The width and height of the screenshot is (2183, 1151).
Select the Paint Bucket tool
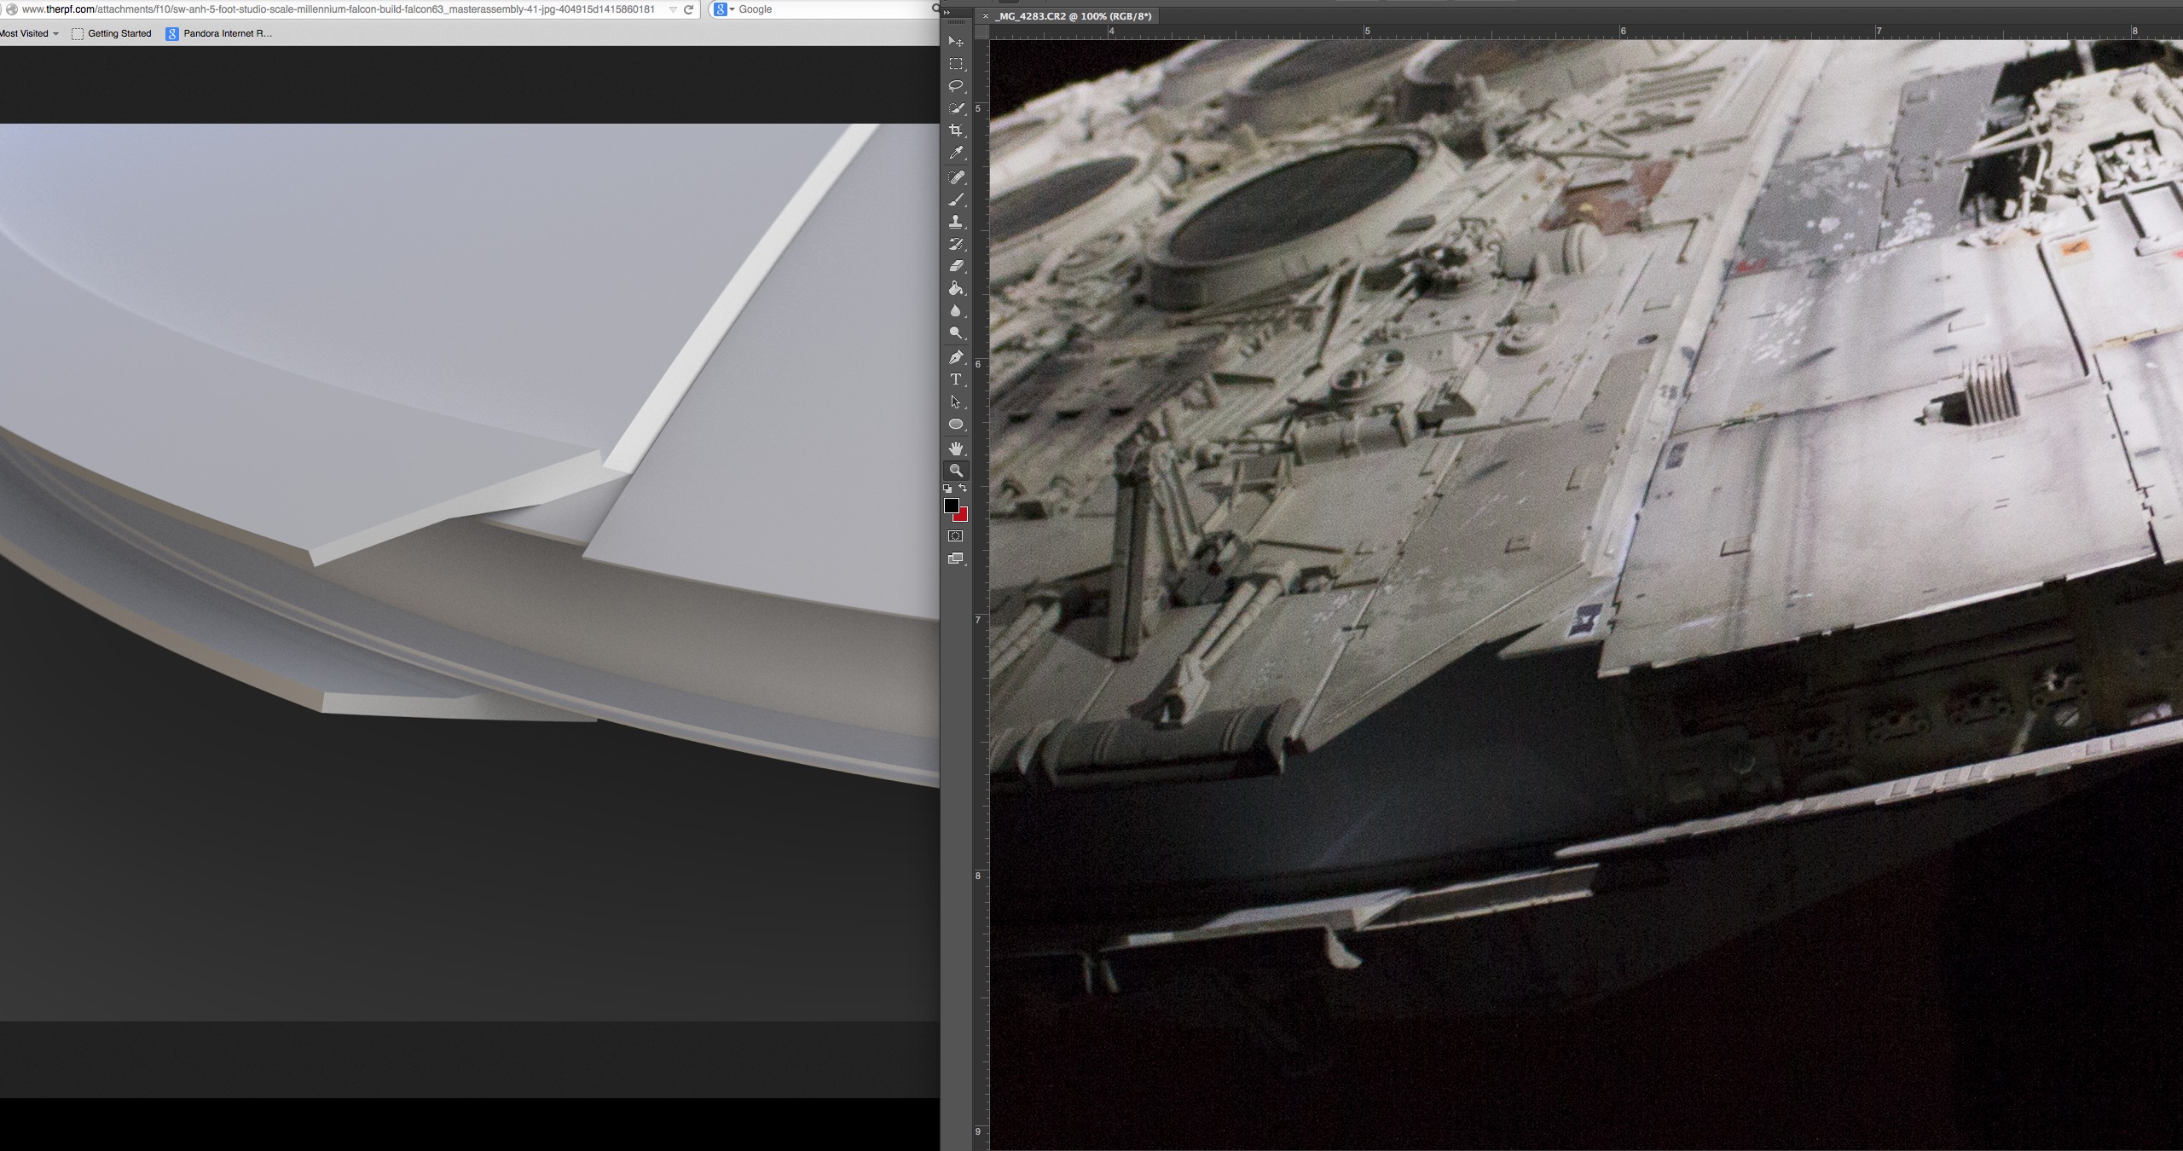[x=956, y=288]
